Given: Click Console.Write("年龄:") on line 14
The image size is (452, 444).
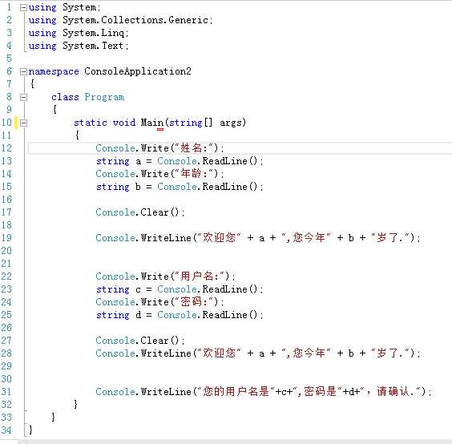Looking at the screenshot, I should (x=159, y=174).
